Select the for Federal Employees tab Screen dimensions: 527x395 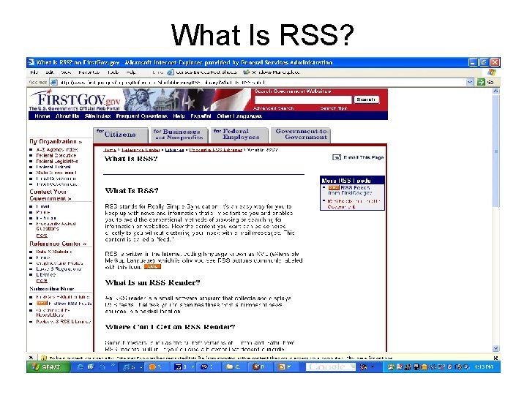point(239,135)
